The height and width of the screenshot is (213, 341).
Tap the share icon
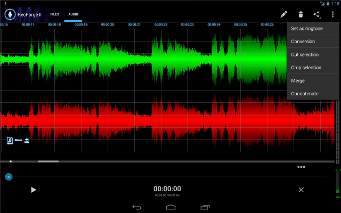(x=316, y=14)
